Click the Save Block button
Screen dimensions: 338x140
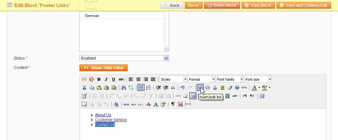(258, 5)
